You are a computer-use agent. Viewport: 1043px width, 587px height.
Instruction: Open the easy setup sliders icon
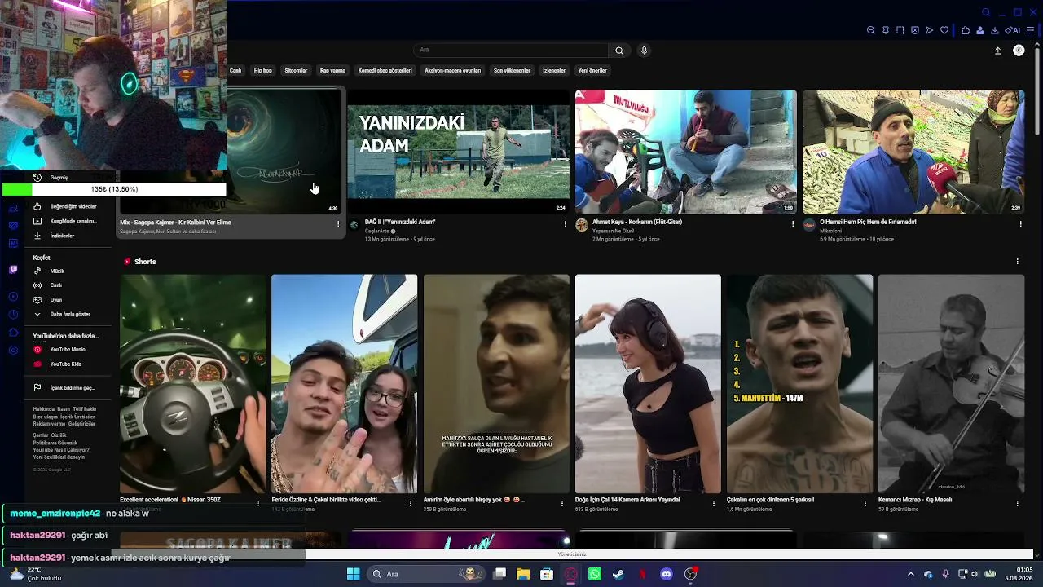coord(1031,30)
